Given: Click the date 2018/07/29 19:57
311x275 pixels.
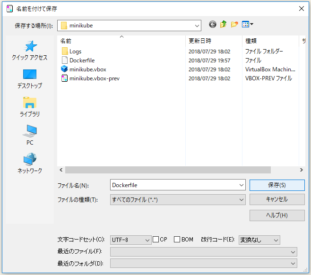Looking at the screenshot, I should [x=209, y=60].
